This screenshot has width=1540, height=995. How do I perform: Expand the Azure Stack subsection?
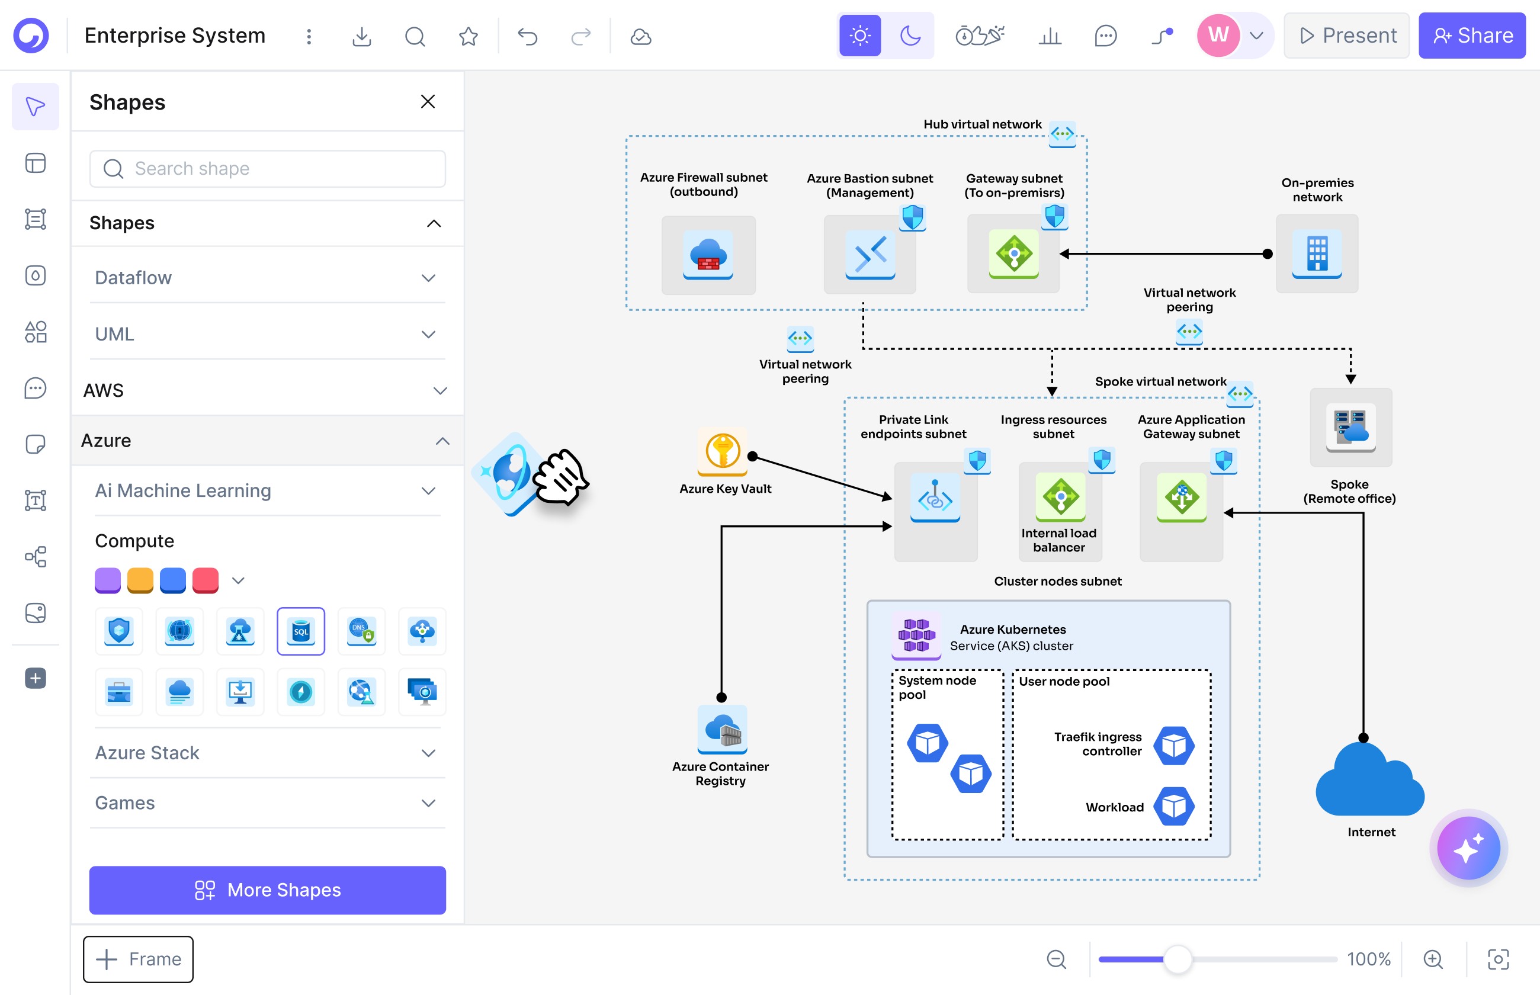click(268, 753)
